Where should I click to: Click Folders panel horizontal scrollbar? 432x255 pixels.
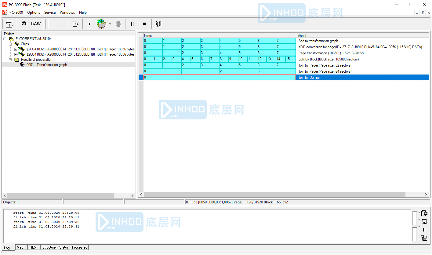click(60, 195)
